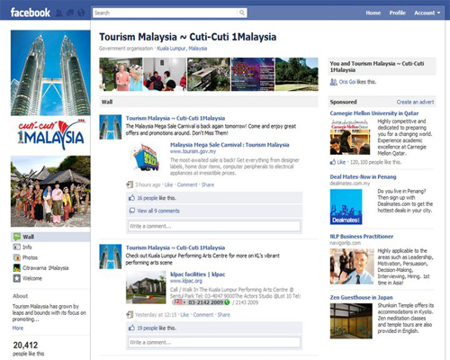The height and width of the screenshot is (360, 450).
Task: Click the Wall icon in sidebar
Action: (x=17, y=237)
